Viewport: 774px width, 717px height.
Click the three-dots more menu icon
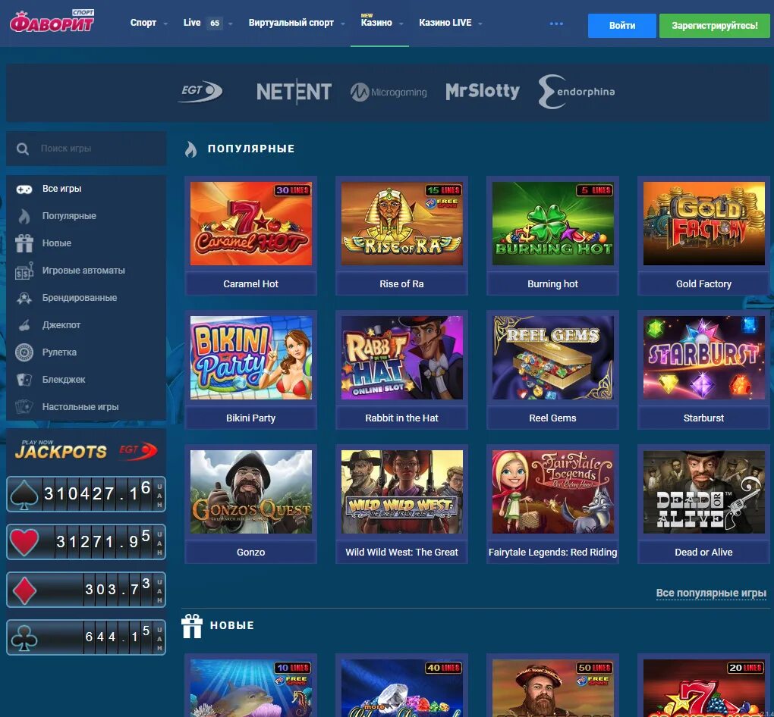tap(556, 23)
